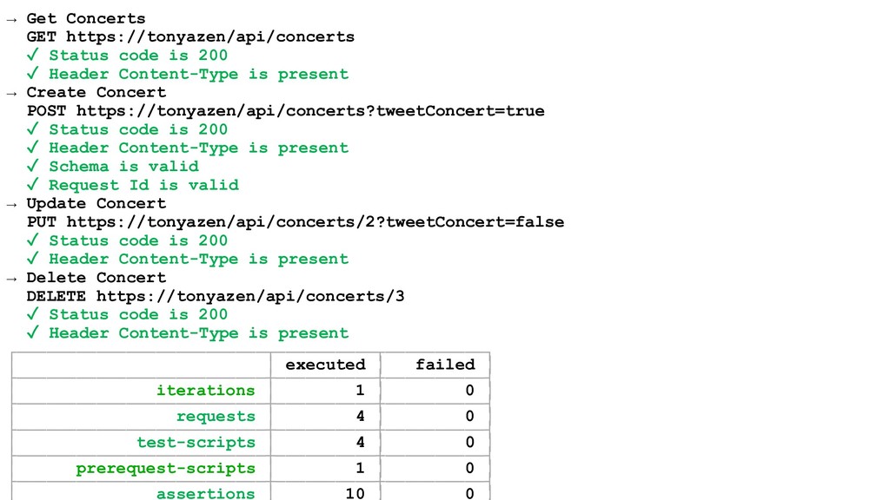Click checkmark next to Schema is valid
This screenshot has width=890, height=500.
pos(33,166)
